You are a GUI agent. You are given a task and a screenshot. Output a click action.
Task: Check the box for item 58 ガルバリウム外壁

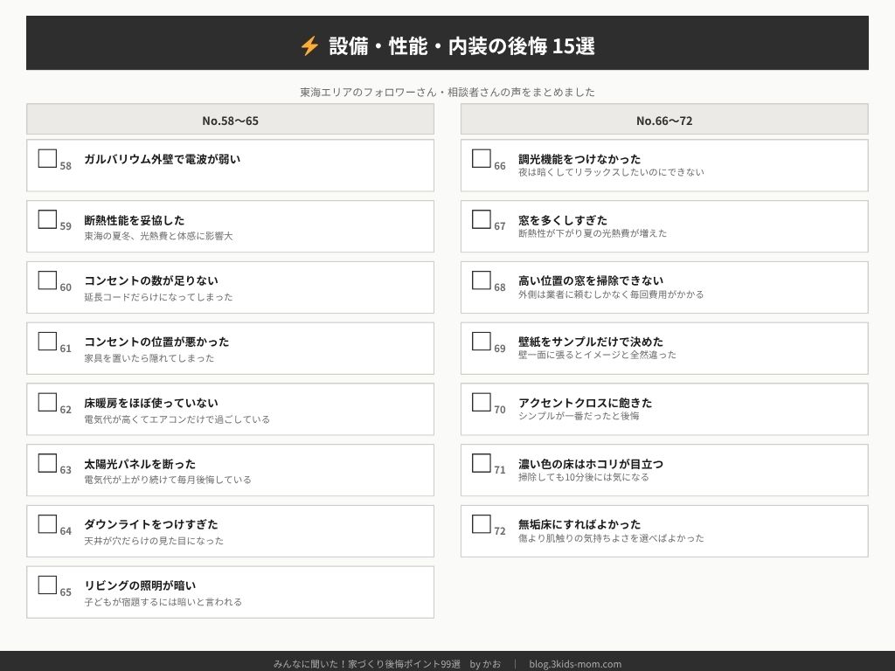pos(47,158)
